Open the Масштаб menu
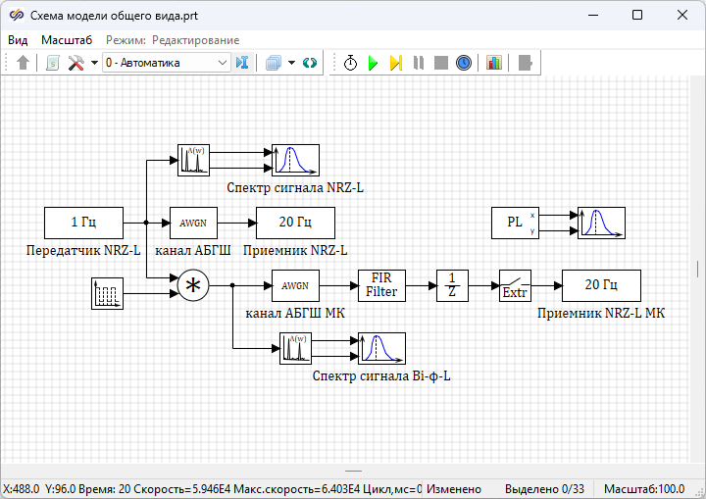 coord(67,40)
